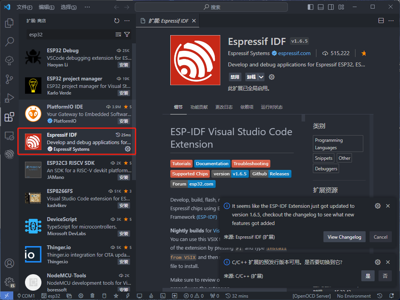Open the gear on the Espressif IDF list item
Screen dimensions: 400x300
point(128,149)
